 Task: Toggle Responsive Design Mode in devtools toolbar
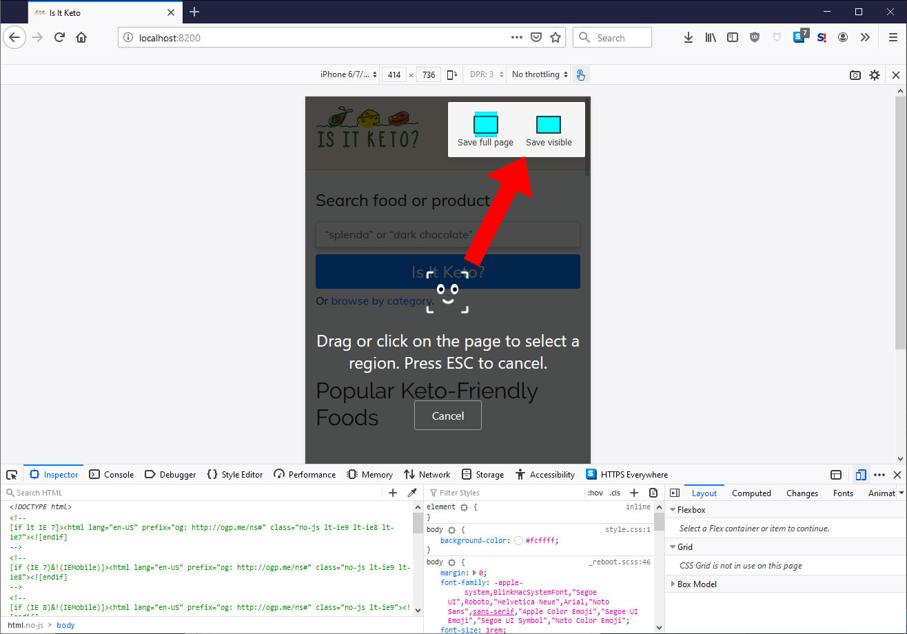click(860, 475)
